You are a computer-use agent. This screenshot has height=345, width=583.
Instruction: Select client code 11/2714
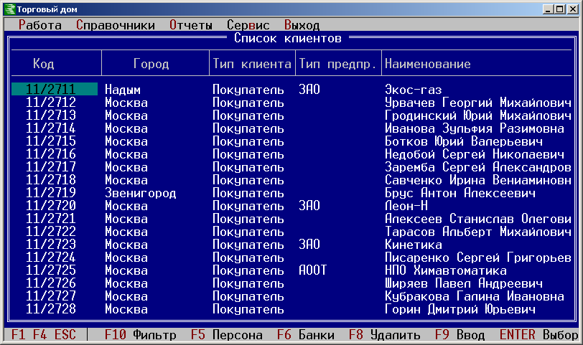click(x=51, y=128)
